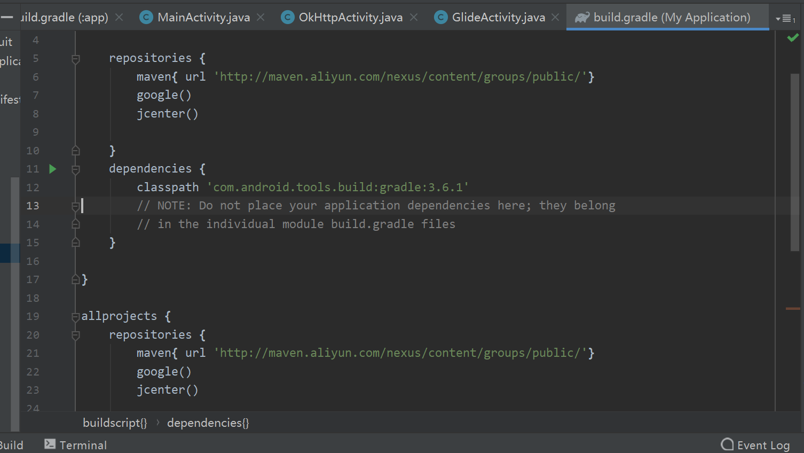Click the green inspections checkmark indicator
This screenshot has height=453, width=804.
coord(792,37)
